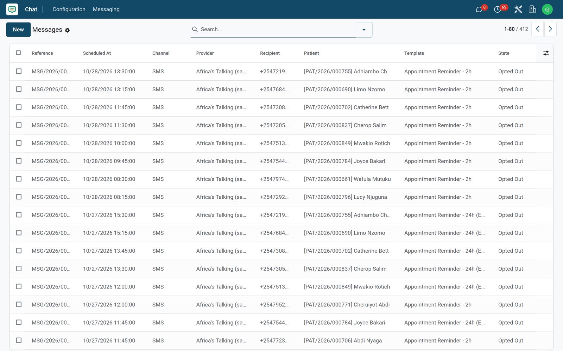Click Africa's Talking provider in Cheruiyot Abdi row

(x=221, y=305)
